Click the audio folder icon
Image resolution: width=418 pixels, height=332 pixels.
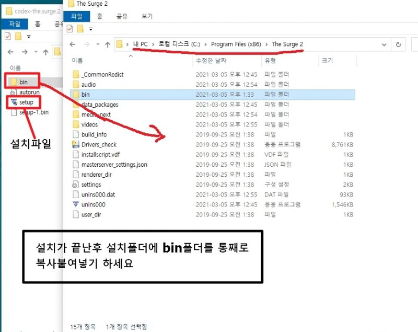point(76,85)
